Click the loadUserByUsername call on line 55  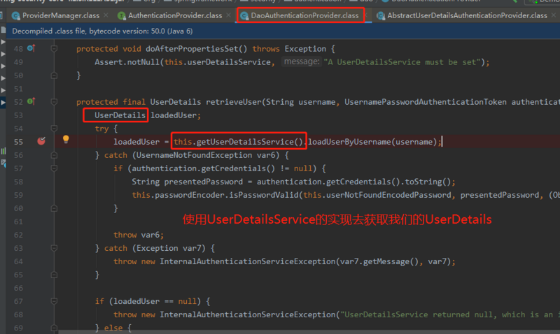(349, 142)
